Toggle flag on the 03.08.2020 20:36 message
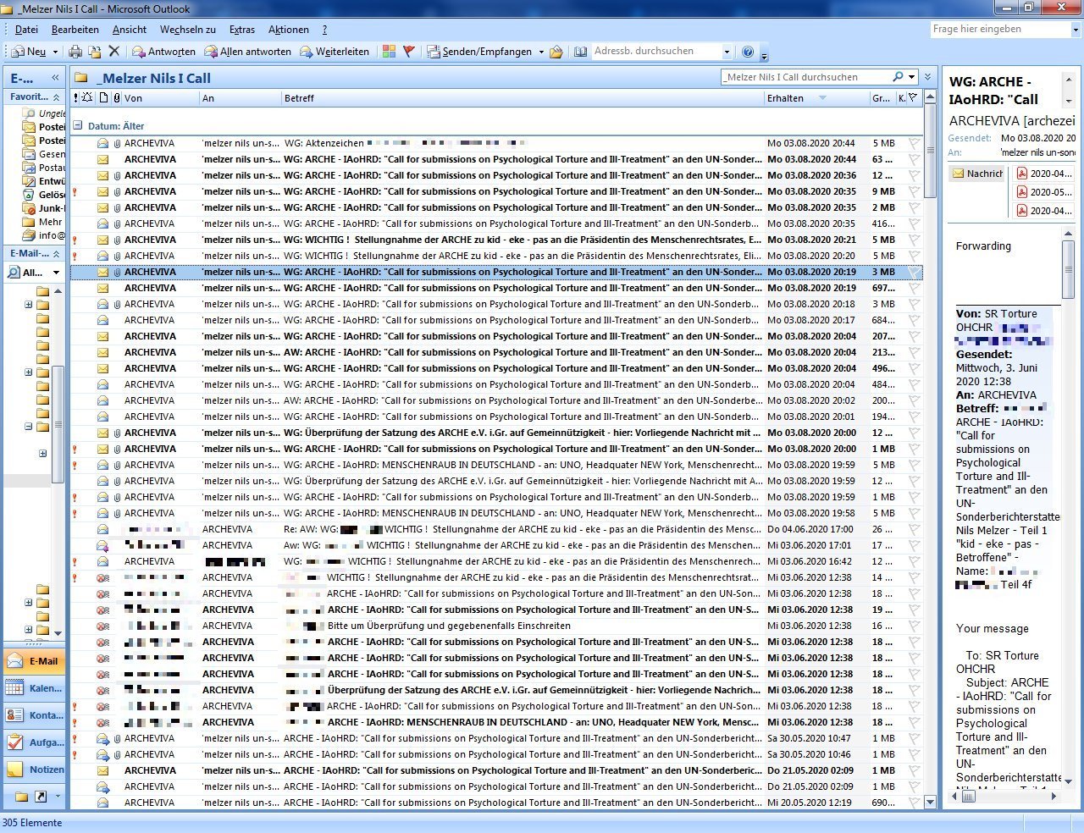The image size is (1084, 833). tap(914, 176)
